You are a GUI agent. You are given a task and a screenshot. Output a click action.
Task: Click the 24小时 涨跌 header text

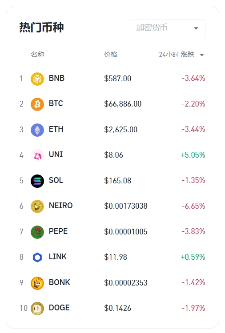pos(177,55)
